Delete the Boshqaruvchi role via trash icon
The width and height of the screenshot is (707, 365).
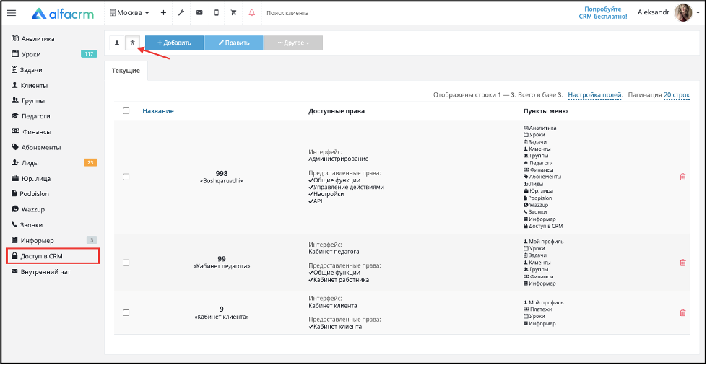pos(682,177)
